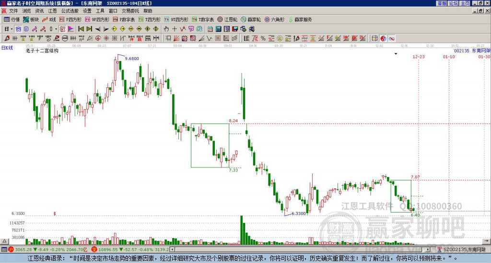The height and width of the screenshot is (263, 491).
Task: Open P四方形 square tool
Action: pyautogui.click(x=70, y=19)
